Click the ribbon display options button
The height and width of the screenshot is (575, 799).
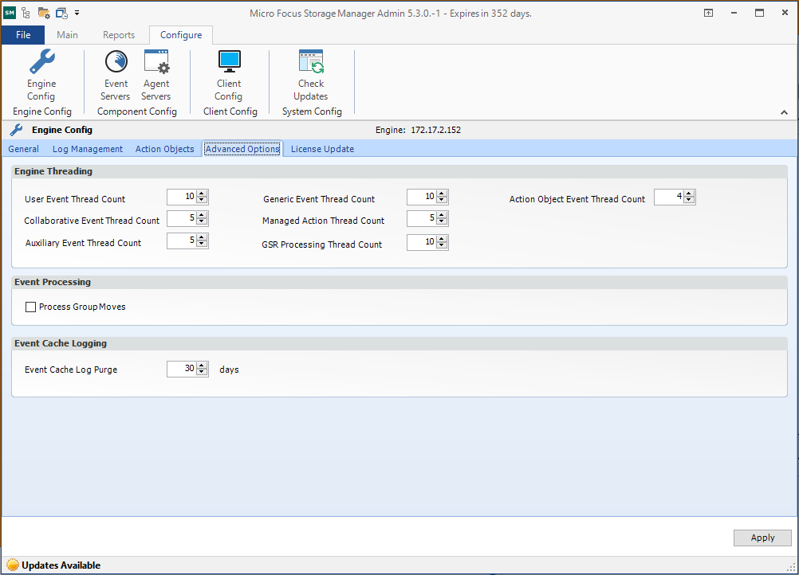click(x=708, y=14)
